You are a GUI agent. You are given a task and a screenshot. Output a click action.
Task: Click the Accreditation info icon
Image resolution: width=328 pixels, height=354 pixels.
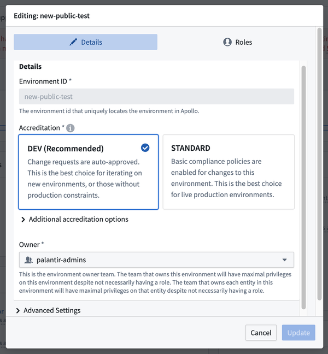[71, 128]
